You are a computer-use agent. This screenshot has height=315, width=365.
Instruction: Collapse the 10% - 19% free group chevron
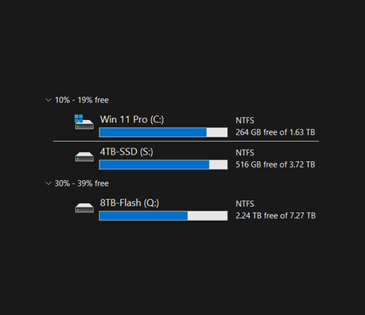coord(48,100)
